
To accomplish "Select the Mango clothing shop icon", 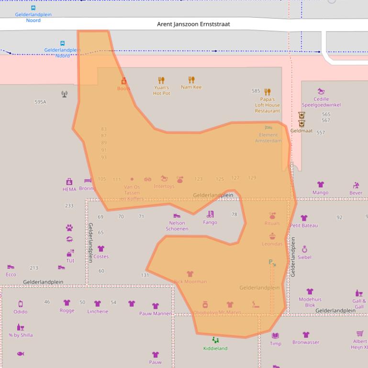I will pyautogui.click(x=320, y=184).
